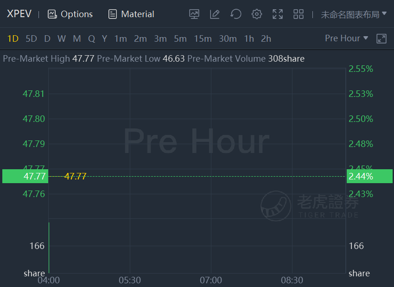Toggle fullscreen with the corner-brackets icon
The width and height of the screenshot is (394, 287).
click(x=278, y=14)
